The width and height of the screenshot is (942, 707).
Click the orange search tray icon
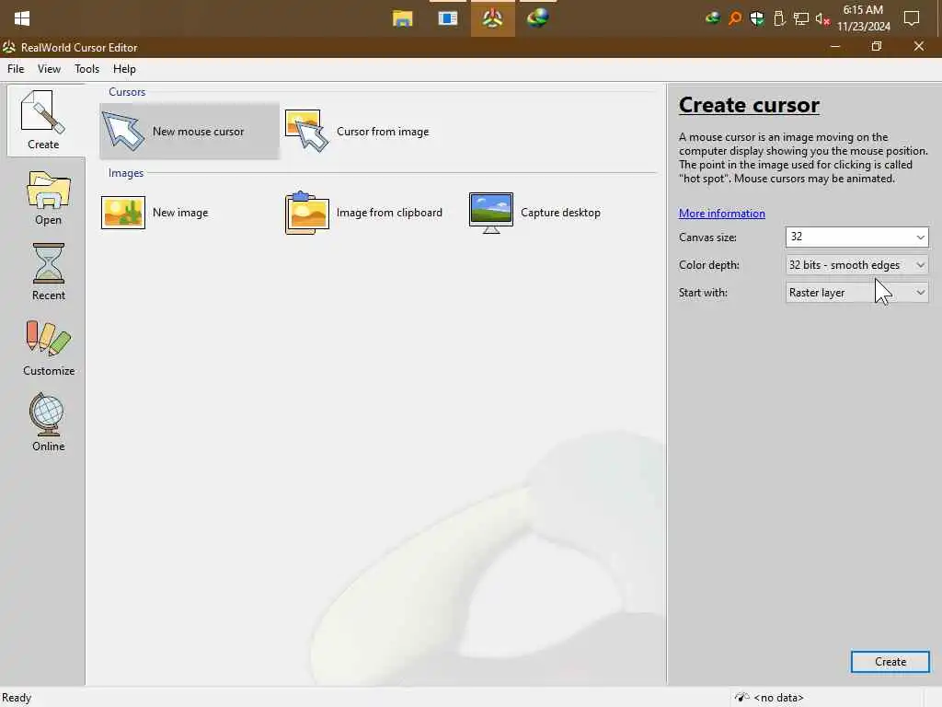click(735, 18)
